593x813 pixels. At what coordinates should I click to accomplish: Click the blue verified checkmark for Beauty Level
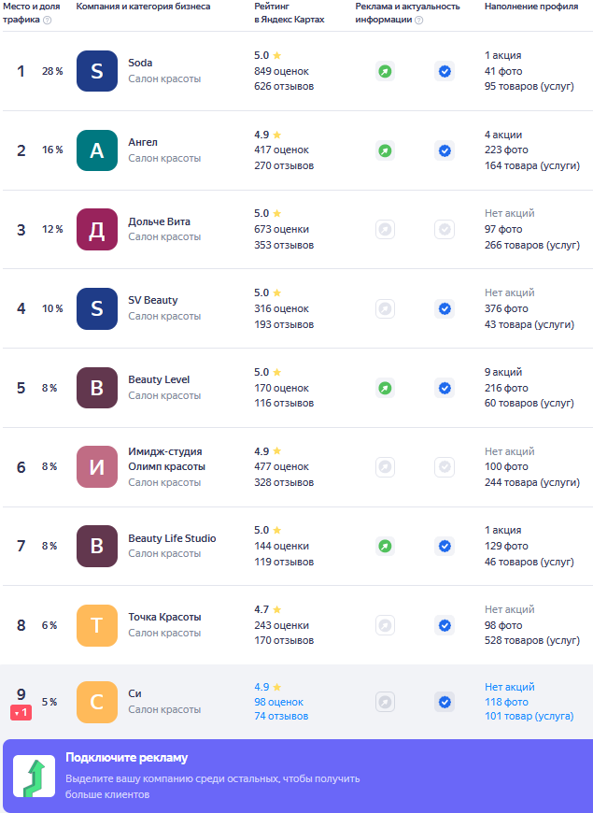point(445,388)
